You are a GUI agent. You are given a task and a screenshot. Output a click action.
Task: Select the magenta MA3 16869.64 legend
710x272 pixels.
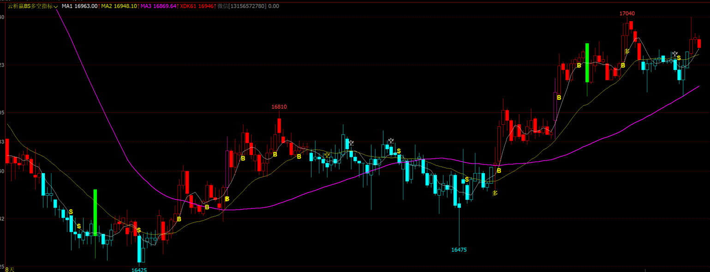coord(159,6)
